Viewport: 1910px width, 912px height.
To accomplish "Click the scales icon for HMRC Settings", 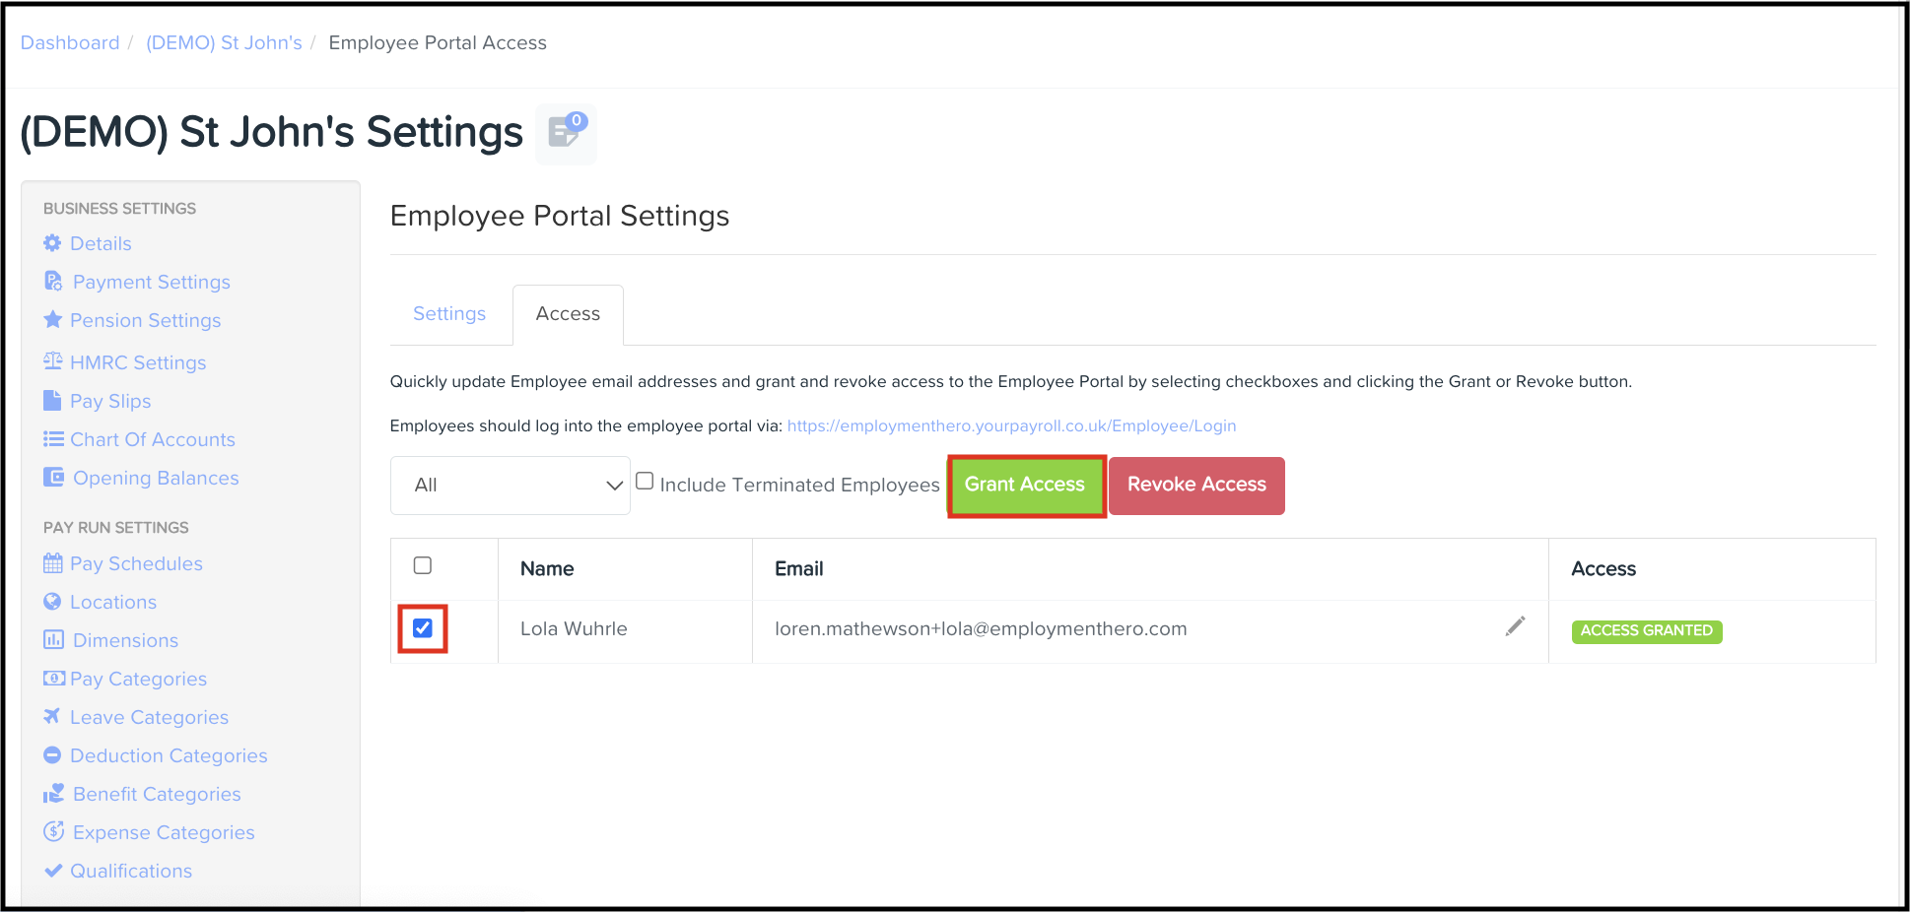I will click(52, 360).
